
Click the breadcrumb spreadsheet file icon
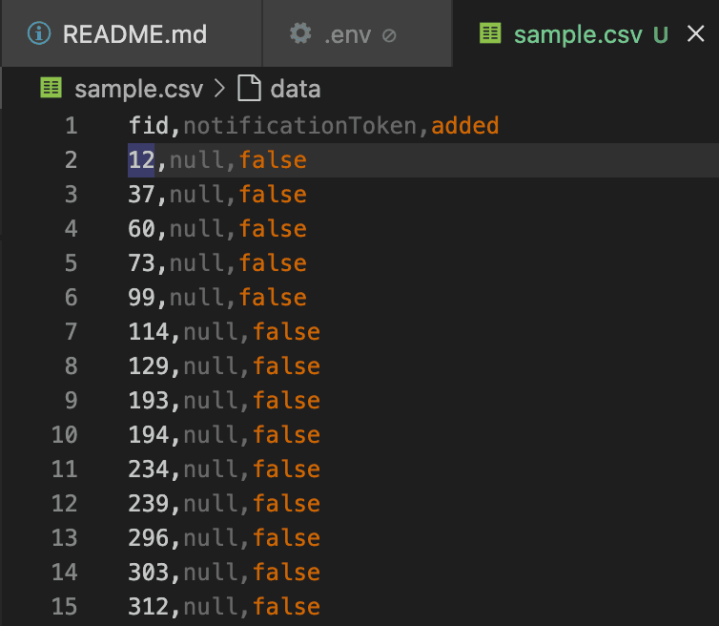click(x=51, y=87)
